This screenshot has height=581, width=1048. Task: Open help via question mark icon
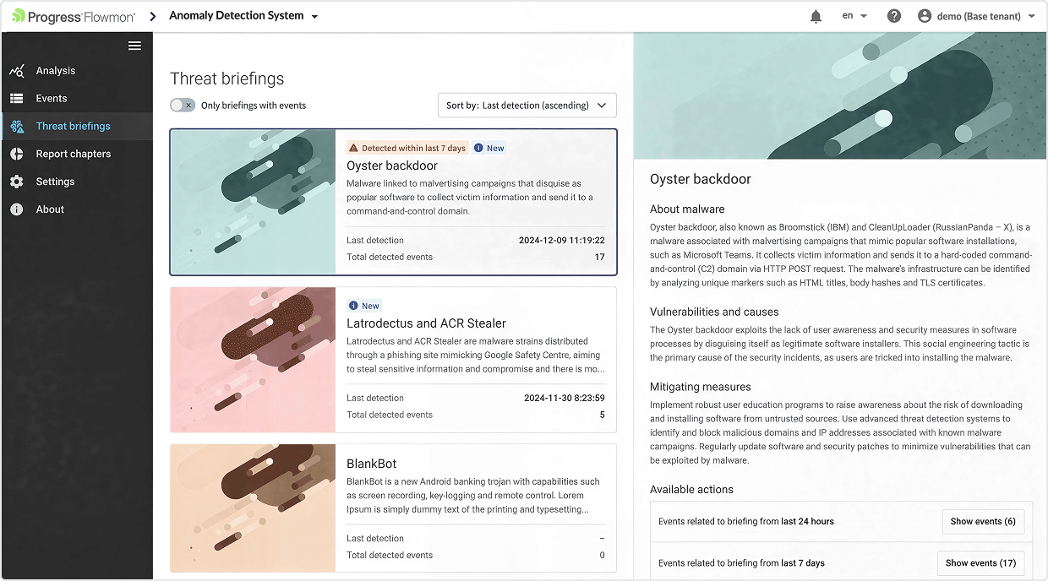click(894, 16)
